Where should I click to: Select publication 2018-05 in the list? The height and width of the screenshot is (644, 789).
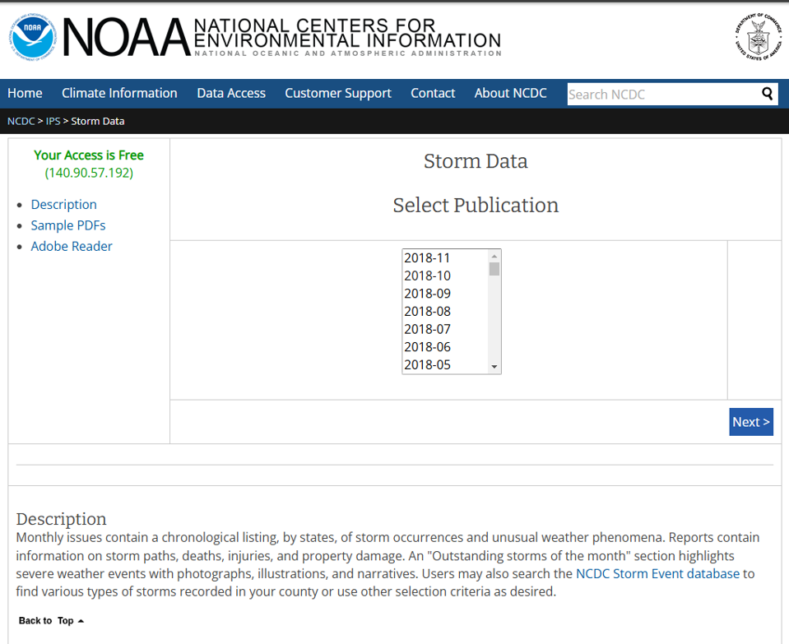(445, 364)
